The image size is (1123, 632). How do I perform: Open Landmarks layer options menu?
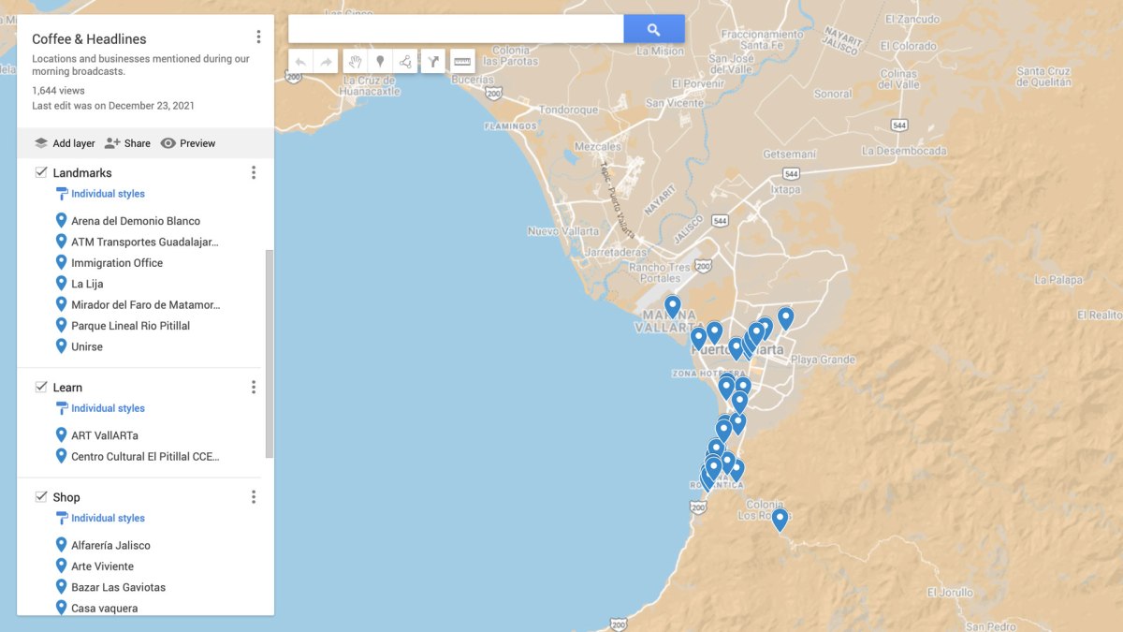(x=253, y=172)
